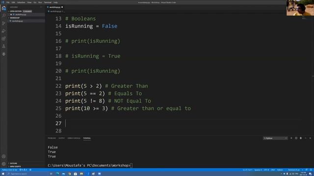The width and height of the screenshot is (314, 176).
Task: Open Windows action center notification icon
Action: tap(311, 174)
